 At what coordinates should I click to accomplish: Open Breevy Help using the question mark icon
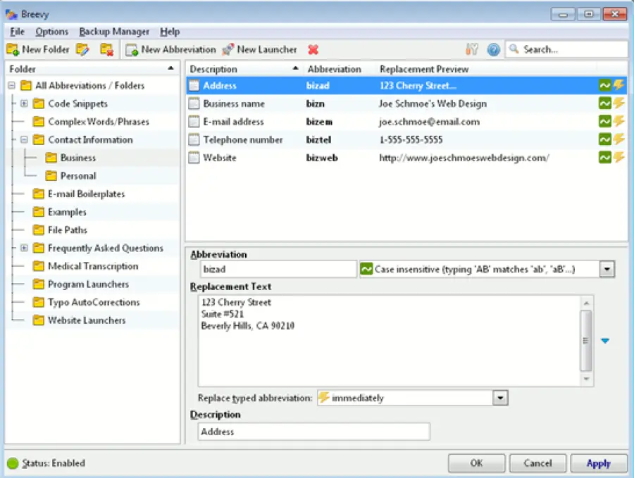pos(493,49)
